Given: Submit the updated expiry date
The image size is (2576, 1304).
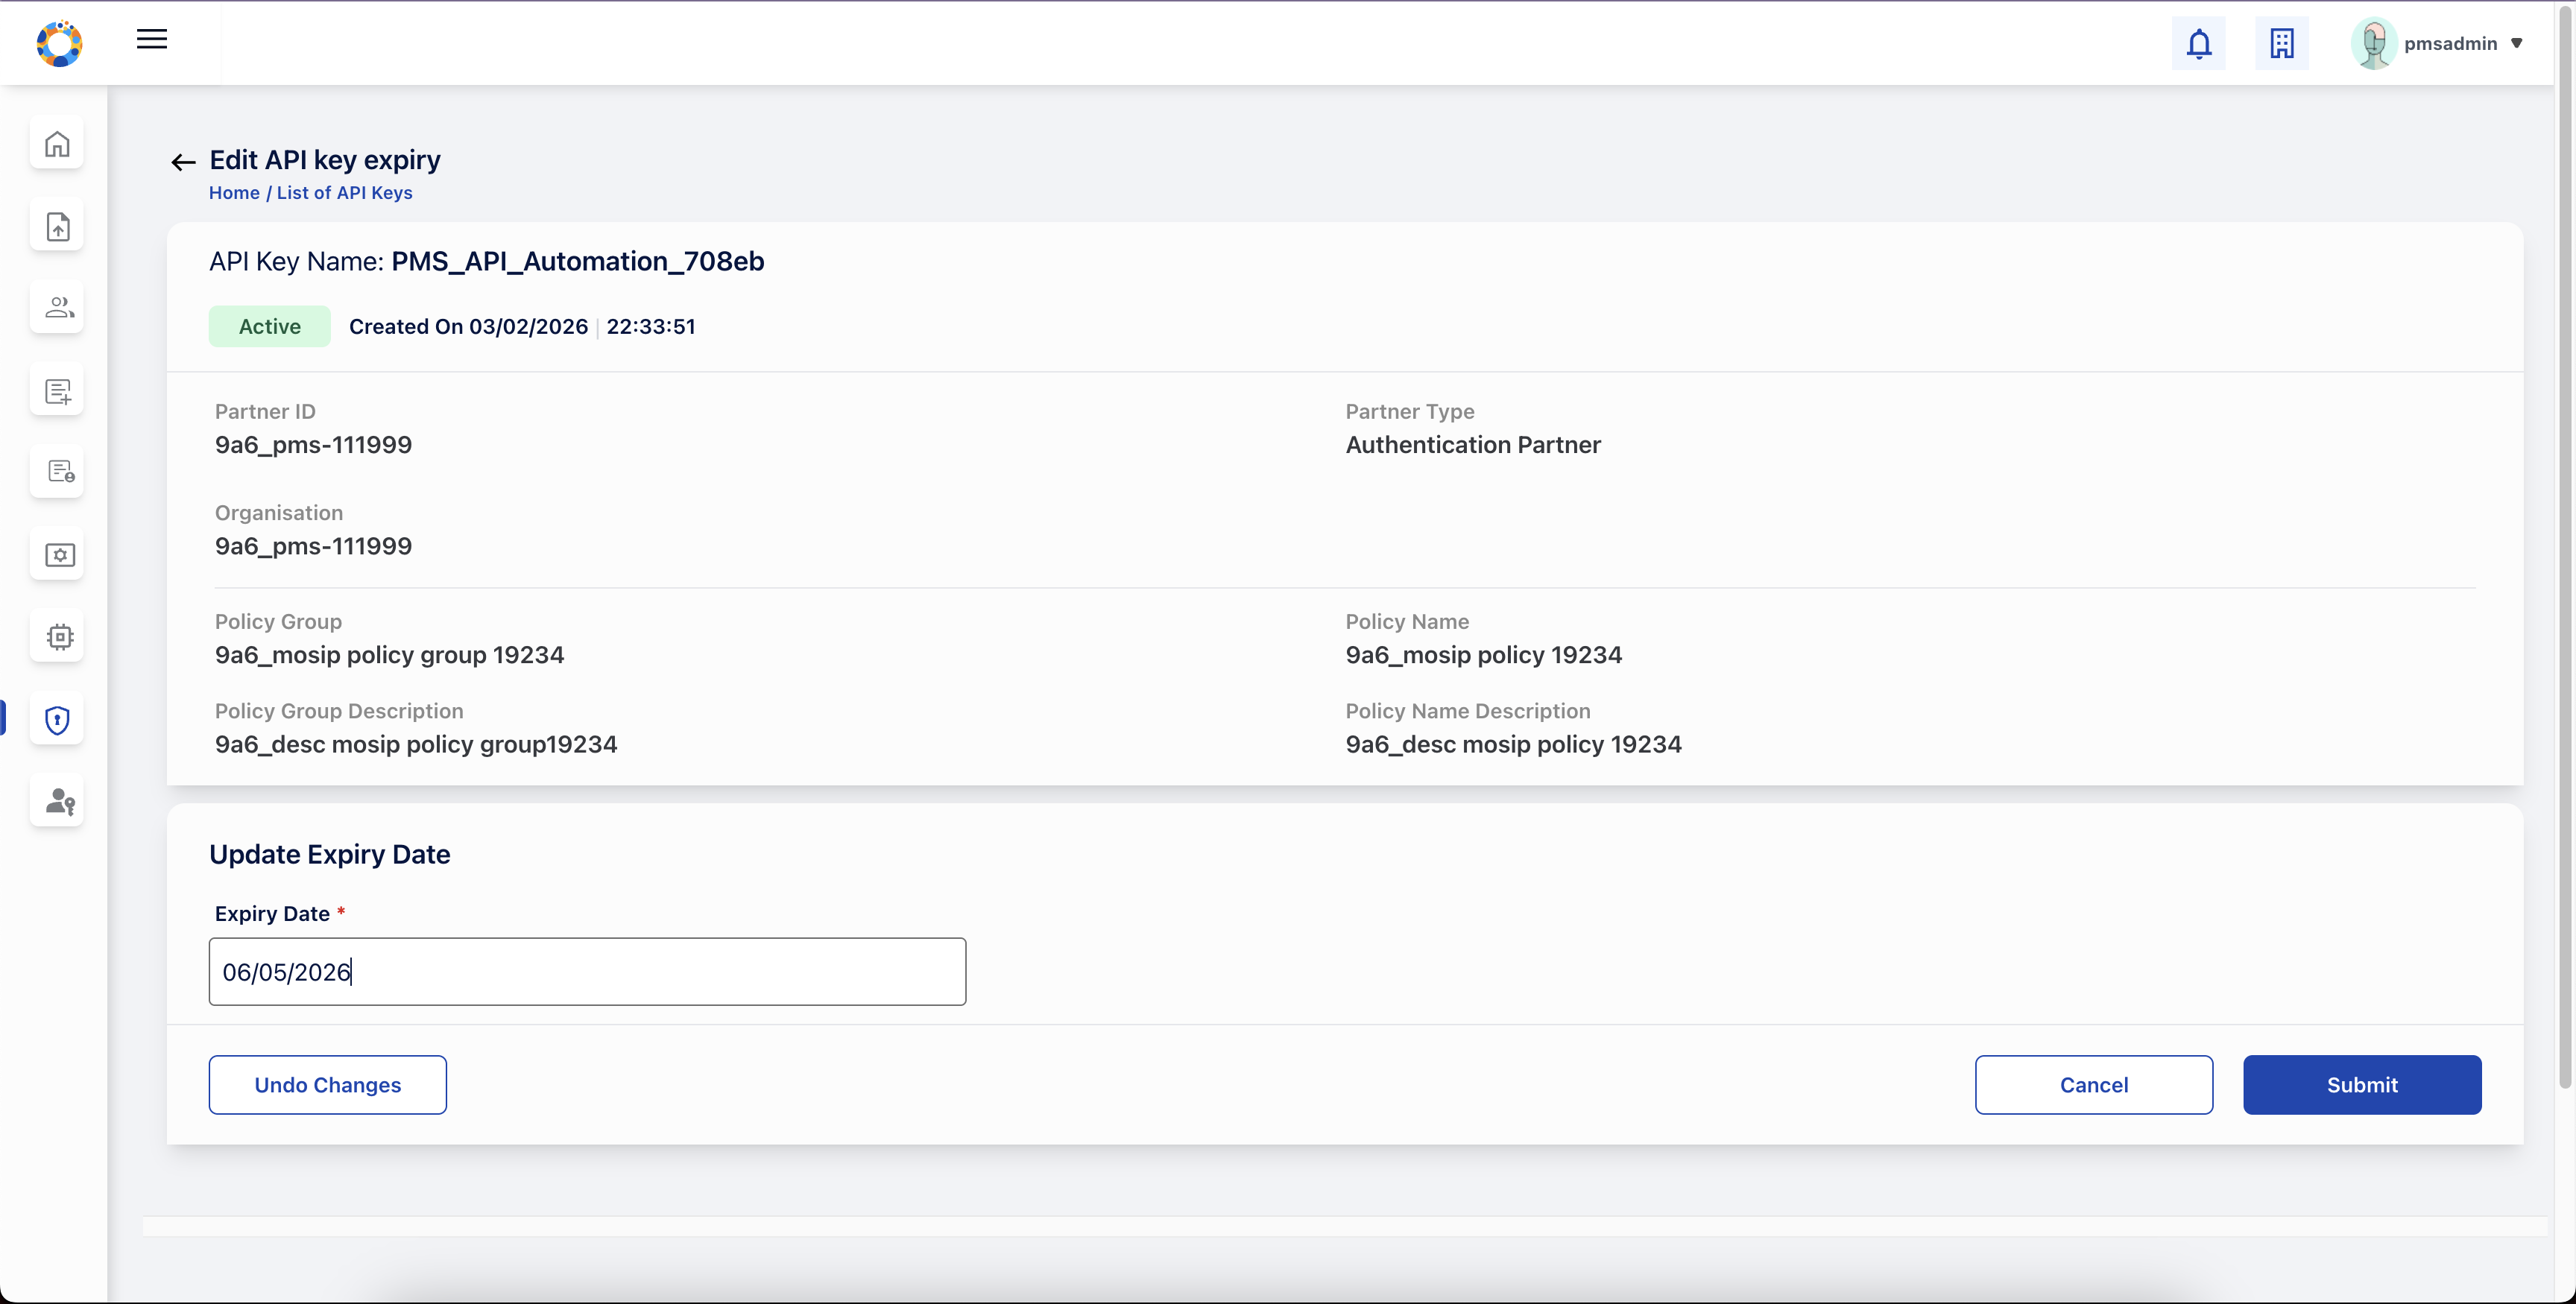Looking at the screenshot, I should pyautogui.click(x=2361, y=1084).
